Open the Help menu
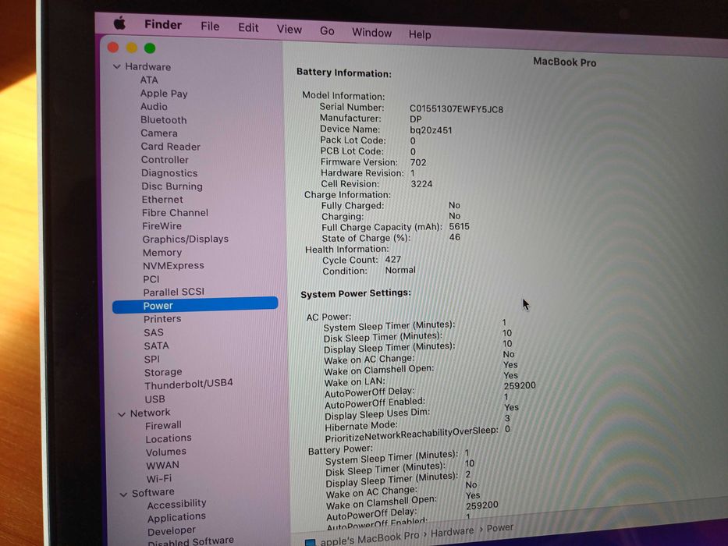Image resolution: width=728 pixels, height=546 pixels. pyautogui.click(x=420, y=34)
